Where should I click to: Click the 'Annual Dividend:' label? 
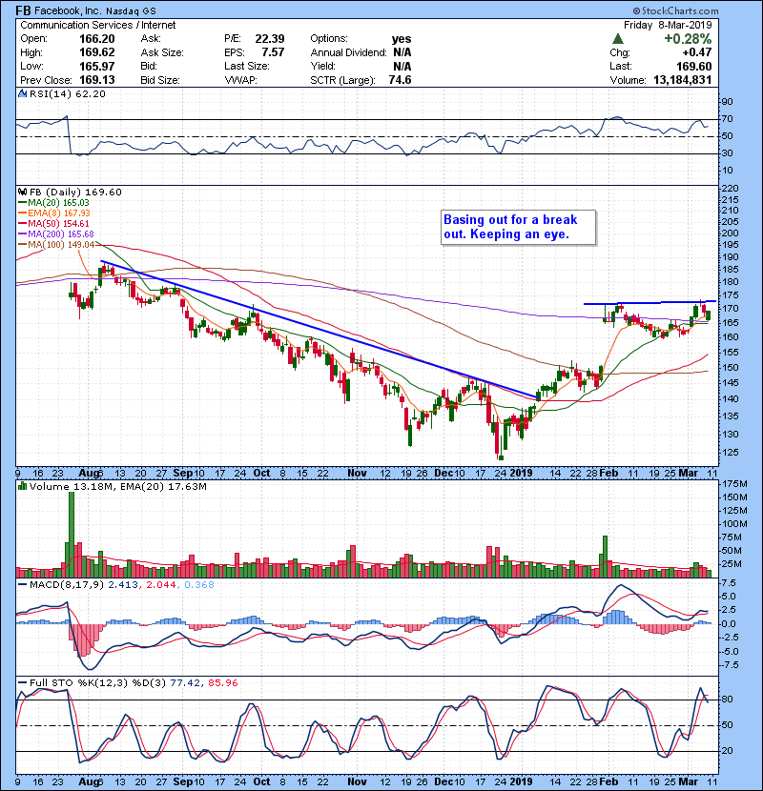click(348, 52)
